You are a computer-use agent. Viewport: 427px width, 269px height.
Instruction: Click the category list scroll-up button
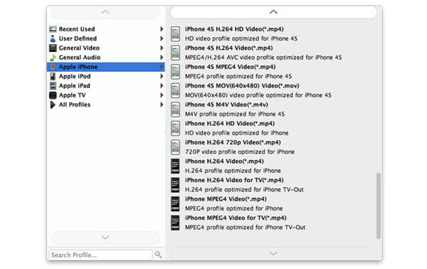pyautogui.click(x=105, y=12)
